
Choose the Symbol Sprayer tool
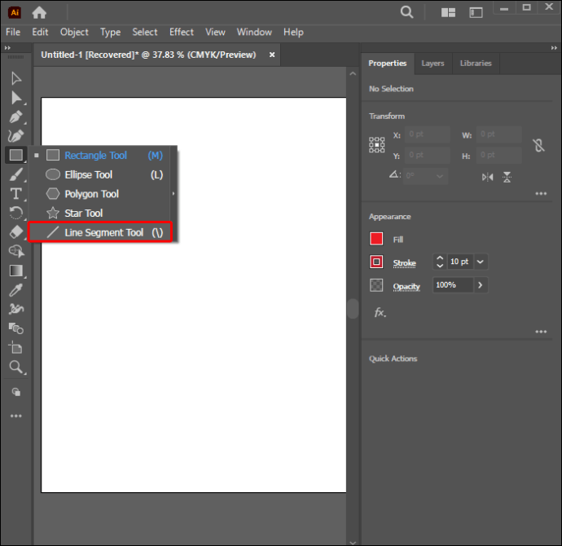coord(15,309)
